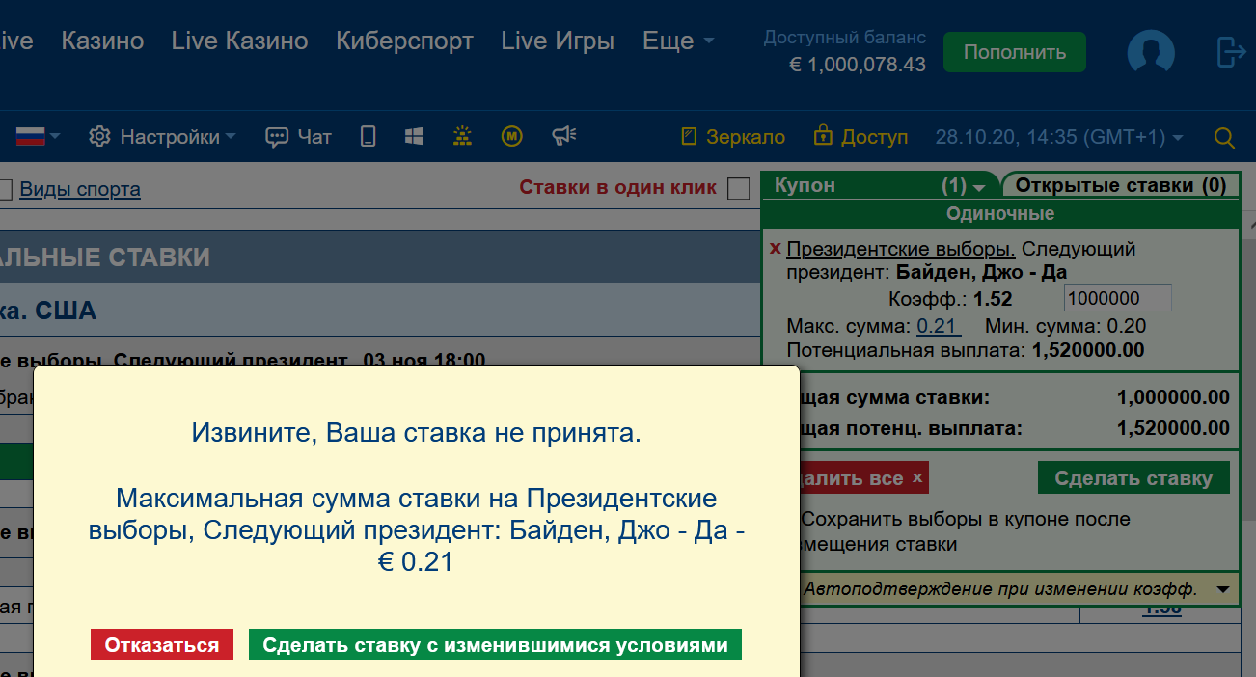1256x677 pixels.
Task: Open the Виды спорта link
Action: pos(80,189)
